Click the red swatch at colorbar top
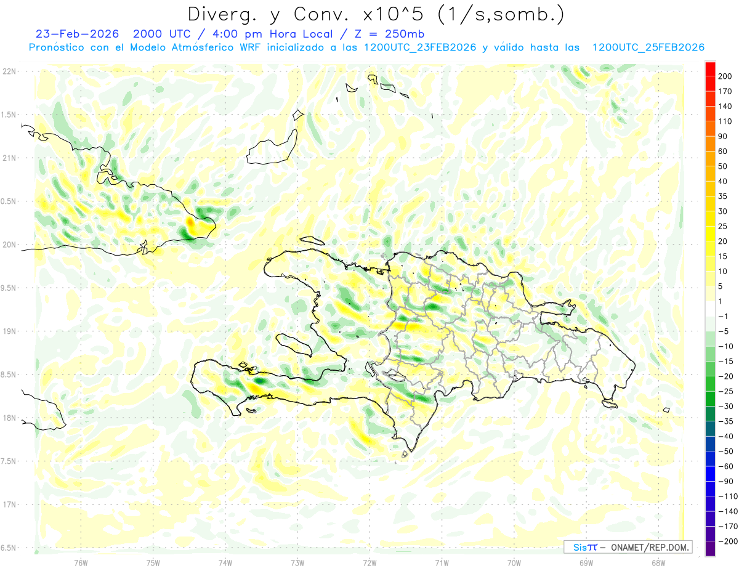This screenshot has width=739, height=571. [710, 69]
